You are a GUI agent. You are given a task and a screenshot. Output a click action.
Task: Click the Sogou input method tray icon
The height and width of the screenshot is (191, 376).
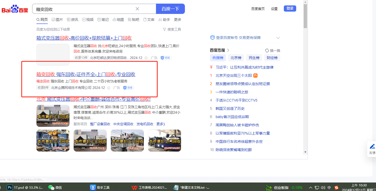point(336,187)
